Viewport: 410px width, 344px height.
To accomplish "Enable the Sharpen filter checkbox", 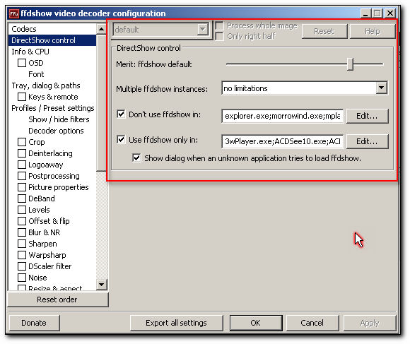I will [22, 244].
